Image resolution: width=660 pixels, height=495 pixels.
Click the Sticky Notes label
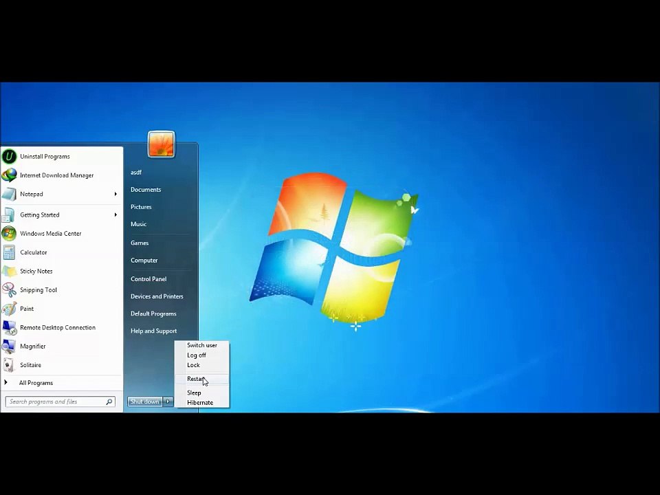36,271
